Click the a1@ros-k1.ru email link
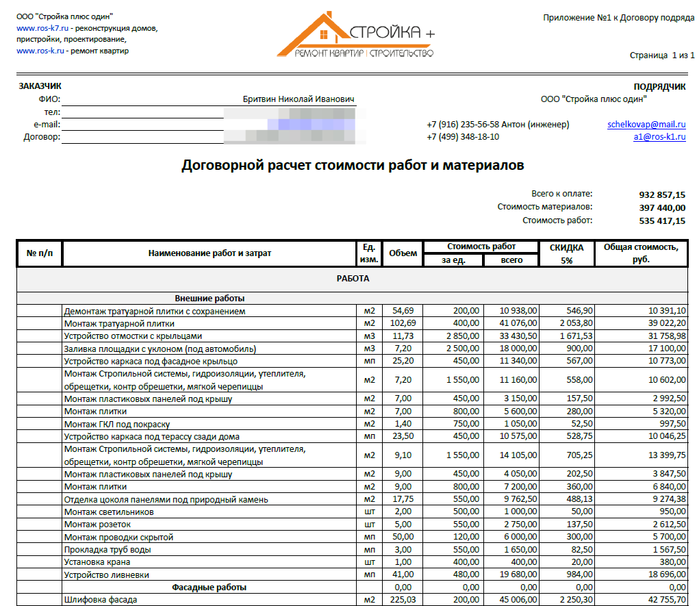The width and height of the screenshot is (697, 606). [x=659, y=137]
